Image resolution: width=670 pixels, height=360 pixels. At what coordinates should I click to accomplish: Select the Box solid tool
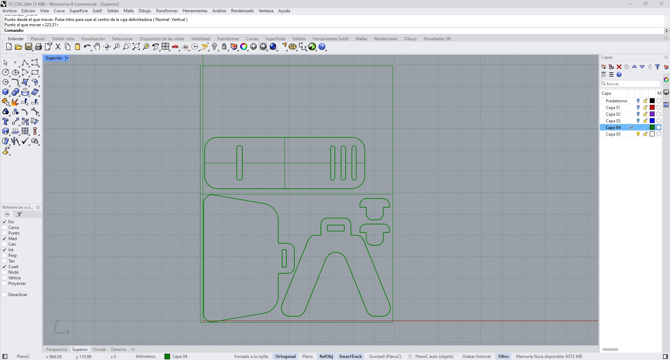click(6, 92)
